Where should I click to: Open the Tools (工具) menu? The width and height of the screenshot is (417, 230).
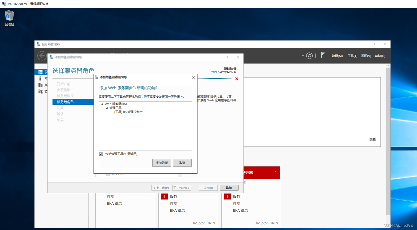pos(352,56)
